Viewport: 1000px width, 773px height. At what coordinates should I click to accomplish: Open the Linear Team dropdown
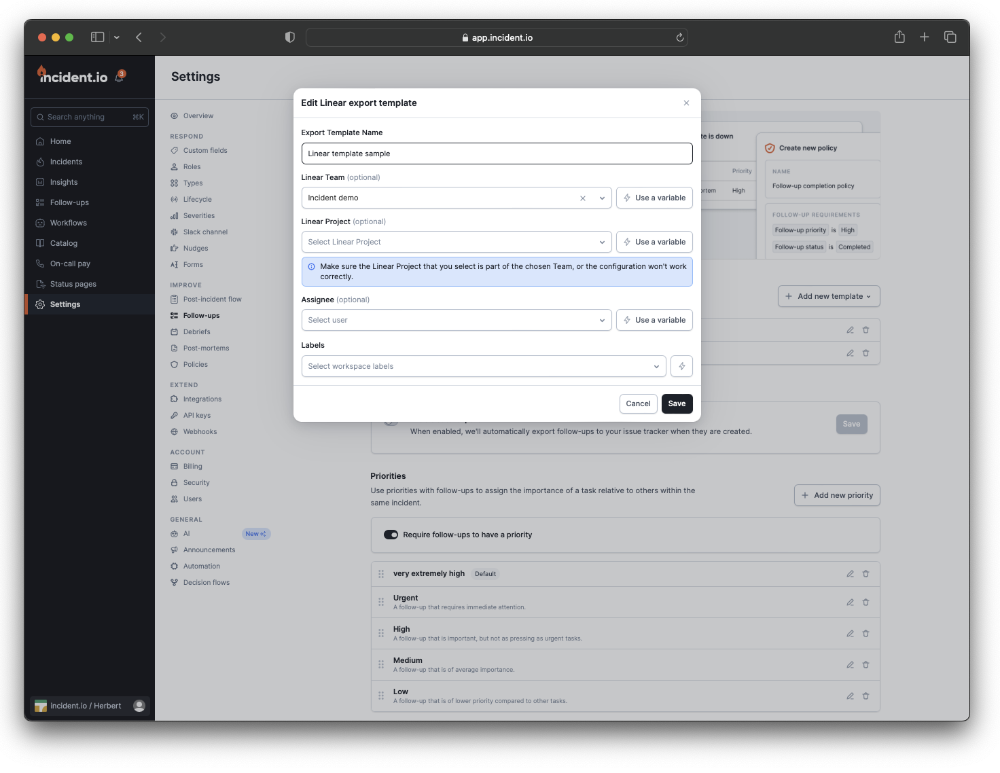[457, 198]
